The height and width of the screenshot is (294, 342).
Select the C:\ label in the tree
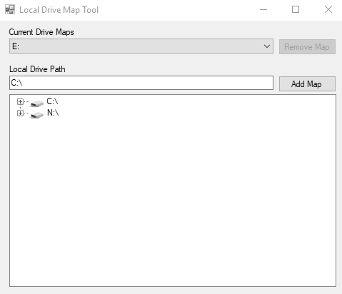point(52,101)
